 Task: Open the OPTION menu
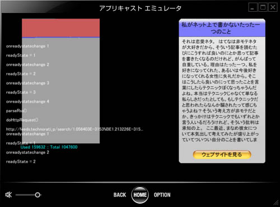162,195
